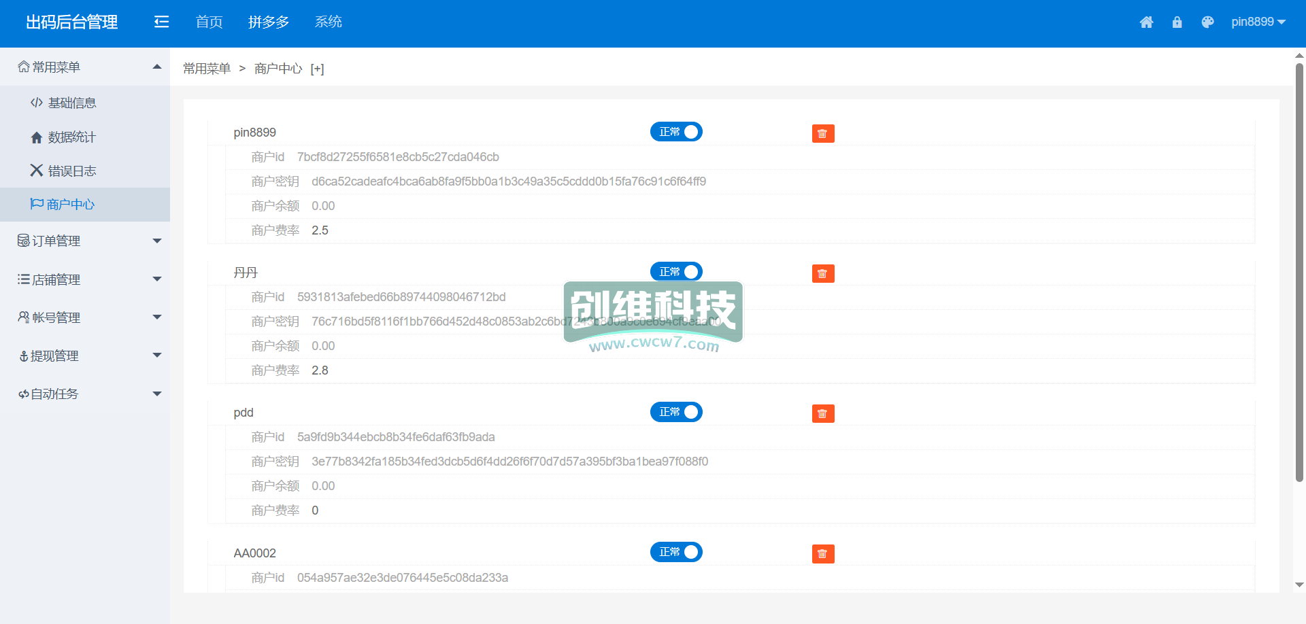
Task: Click trash icon for pdd merchant
Action: tap(822, 414)
